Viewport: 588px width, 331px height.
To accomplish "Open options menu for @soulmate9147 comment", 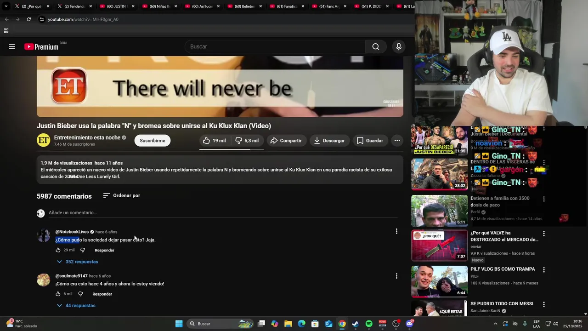I will coord(396,276).
